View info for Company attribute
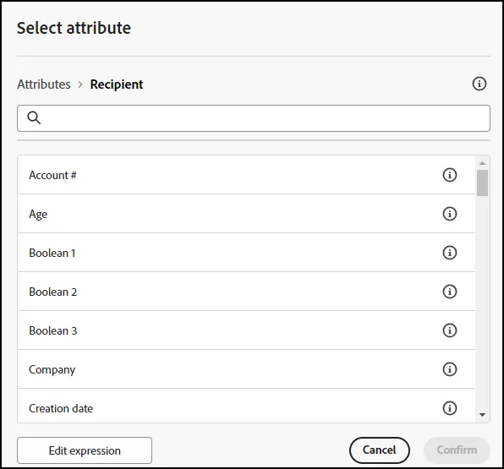Image resolution: width=504 pixels, height=469 pixels. coord(449,369)
